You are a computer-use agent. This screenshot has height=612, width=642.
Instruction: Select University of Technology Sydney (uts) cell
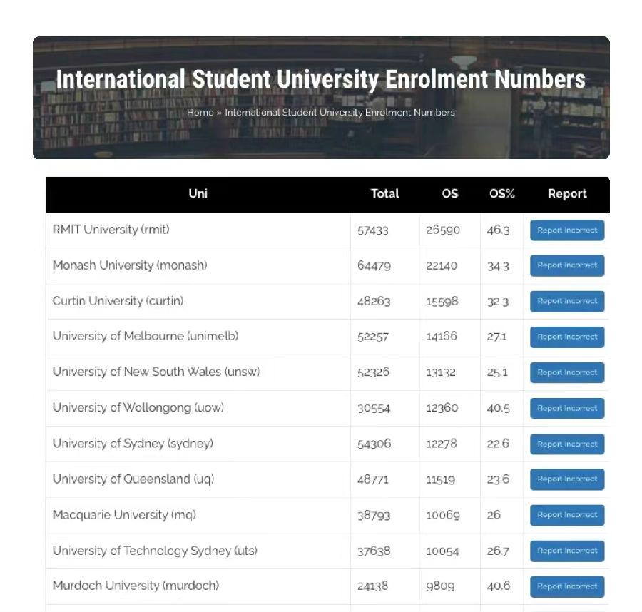198,551
